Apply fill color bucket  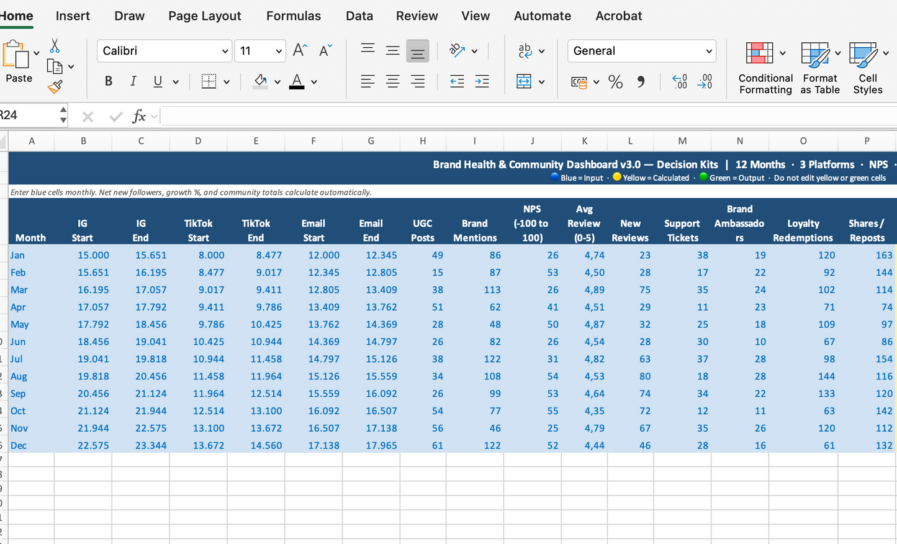point(260,81)
